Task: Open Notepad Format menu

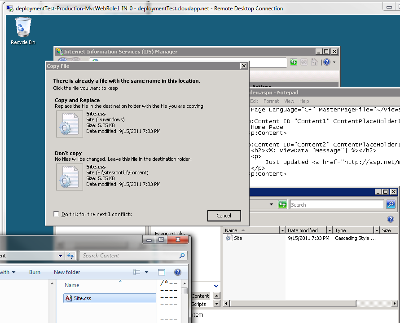Action: click(271, 101)
